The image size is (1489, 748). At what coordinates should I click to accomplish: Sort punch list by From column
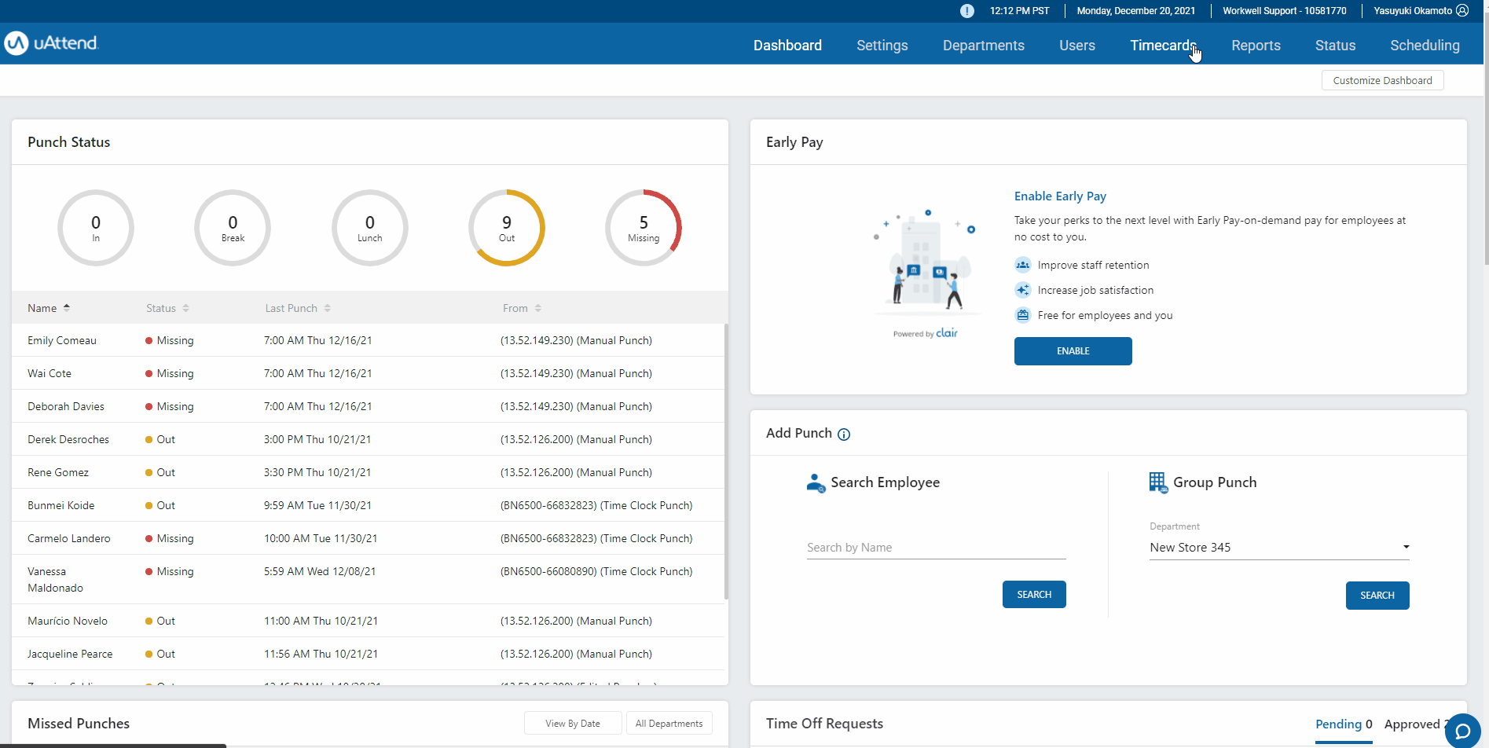[538, 308]
